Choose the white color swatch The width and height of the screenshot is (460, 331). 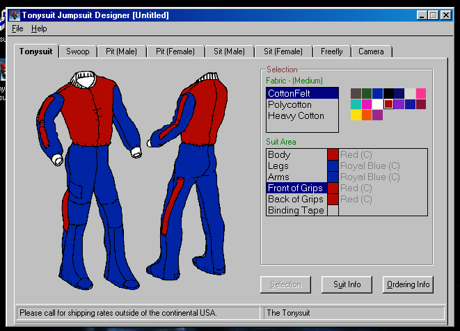coord(377,104)
